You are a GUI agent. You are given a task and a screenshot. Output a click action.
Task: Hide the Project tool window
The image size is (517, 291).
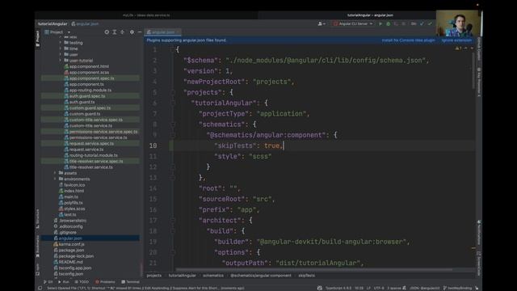point(140,32)
